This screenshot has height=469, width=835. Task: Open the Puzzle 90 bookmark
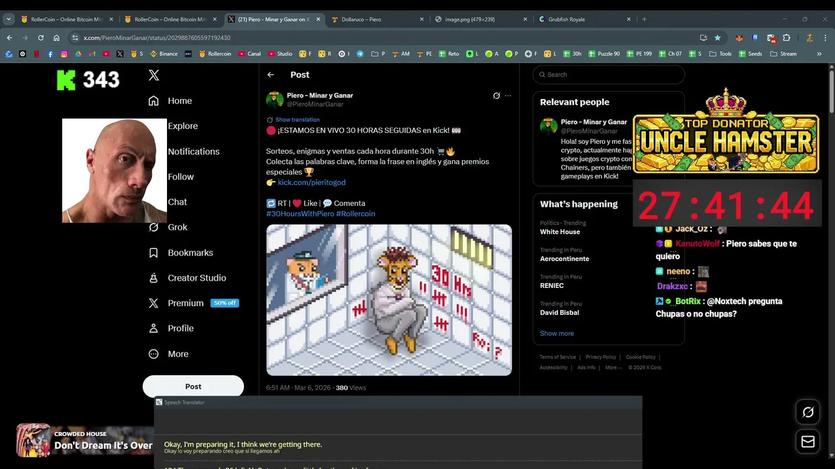[x=603, y=54]
